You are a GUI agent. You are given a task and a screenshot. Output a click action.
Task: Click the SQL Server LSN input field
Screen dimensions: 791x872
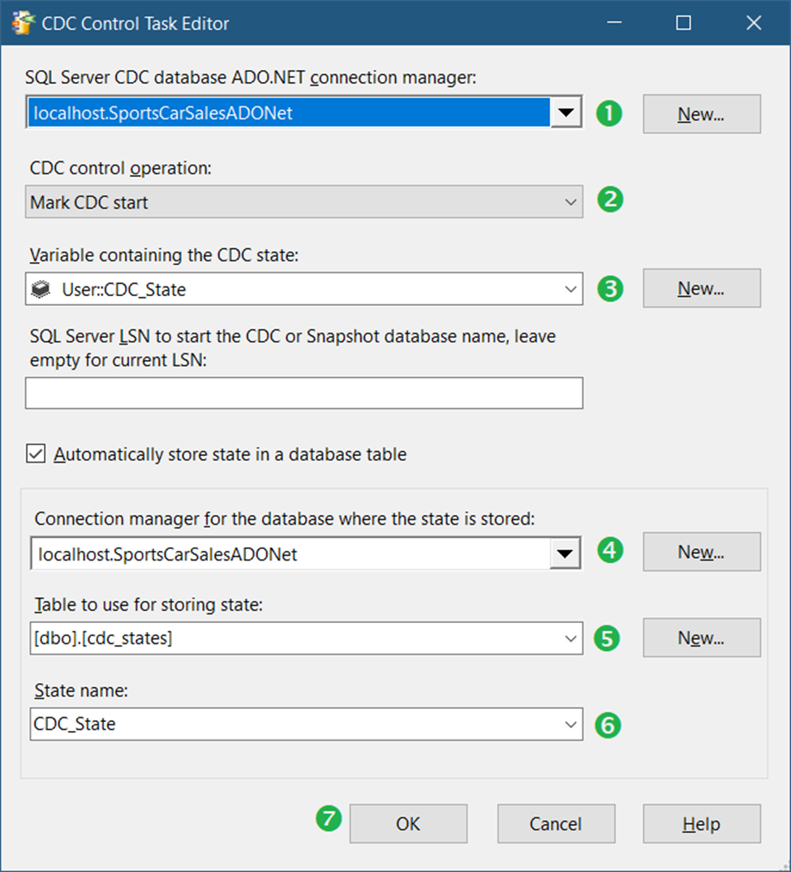click(x=306, y=393)
